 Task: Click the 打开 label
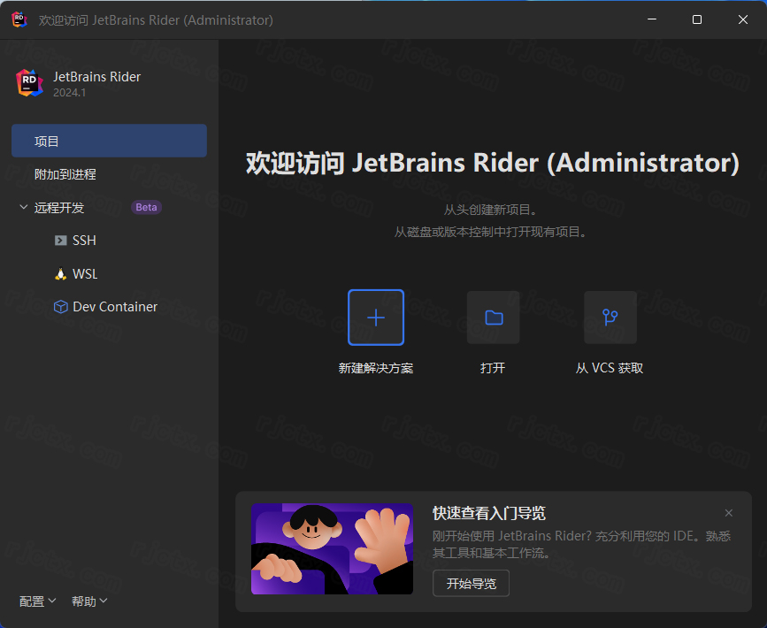point(493,368)
